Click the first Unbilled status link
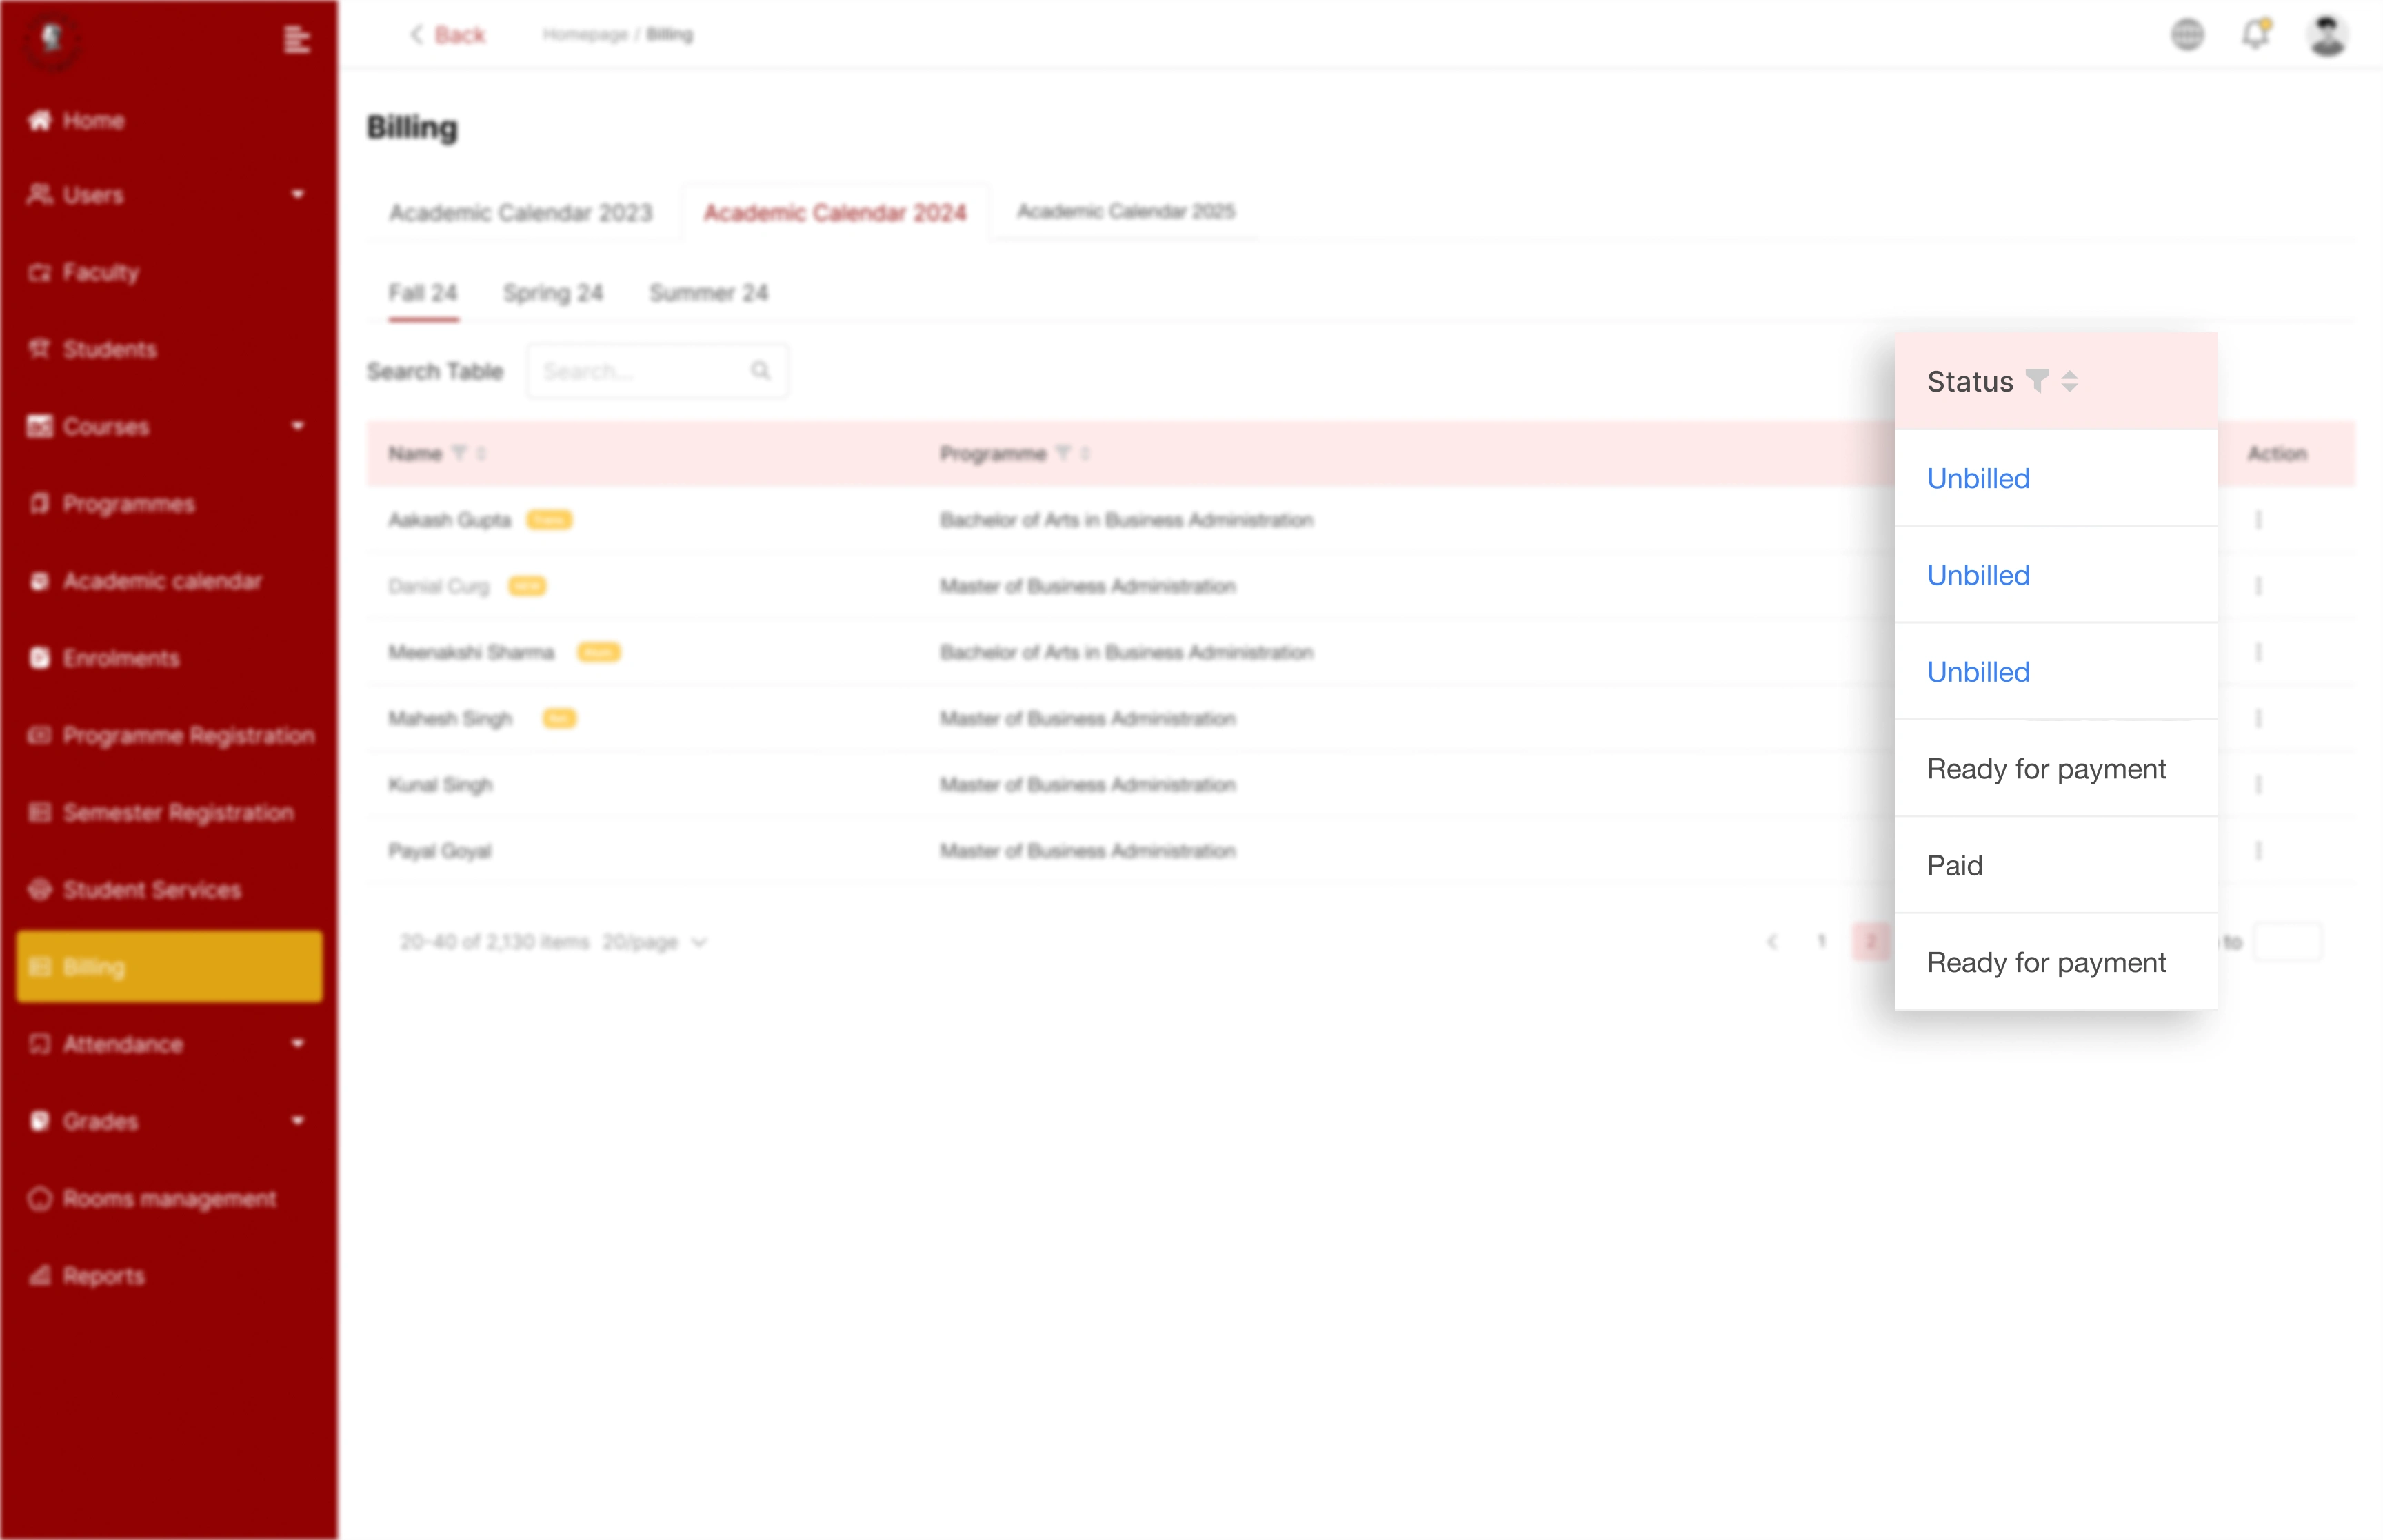 1977,479
